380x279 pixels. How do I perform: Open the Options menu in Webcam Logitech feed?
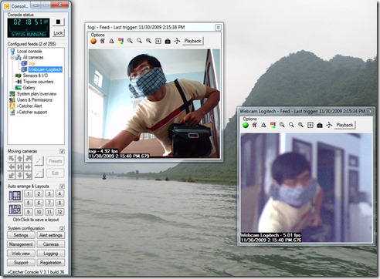249,119
